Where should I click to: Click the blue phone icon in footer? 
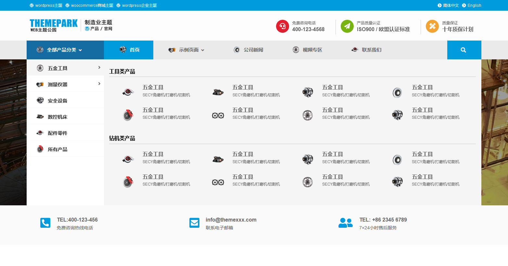click(x=45, y=223)
